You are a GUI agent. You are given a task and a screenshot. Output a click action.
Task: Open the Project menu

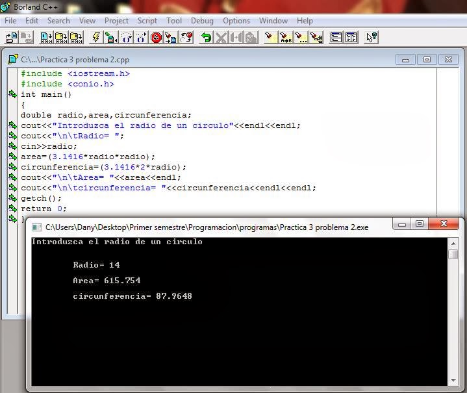116,21
